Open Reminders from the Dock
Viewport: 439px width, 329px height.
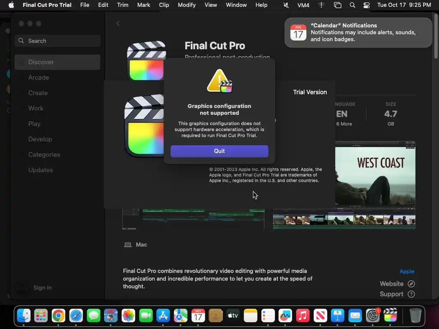click(268, 316)
